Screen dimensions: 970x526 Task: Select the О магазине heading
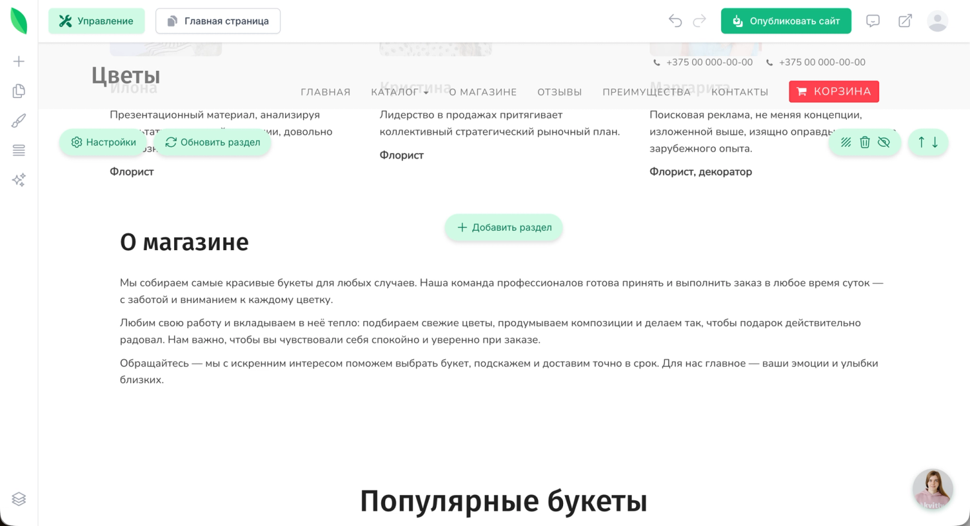[x=184, y=242]
